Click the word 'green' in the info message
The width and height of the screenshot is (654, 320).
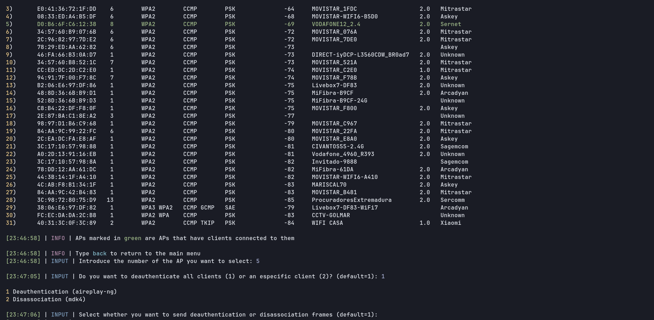pos(132,238)
